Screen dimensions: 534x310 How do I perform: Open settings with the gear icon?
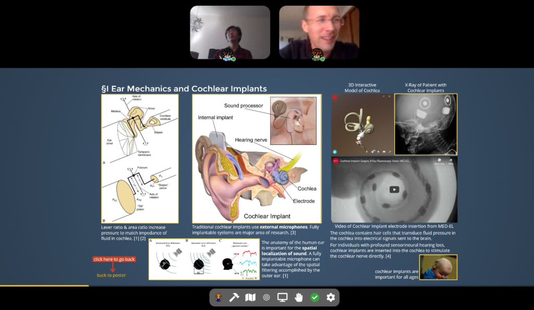331,297
